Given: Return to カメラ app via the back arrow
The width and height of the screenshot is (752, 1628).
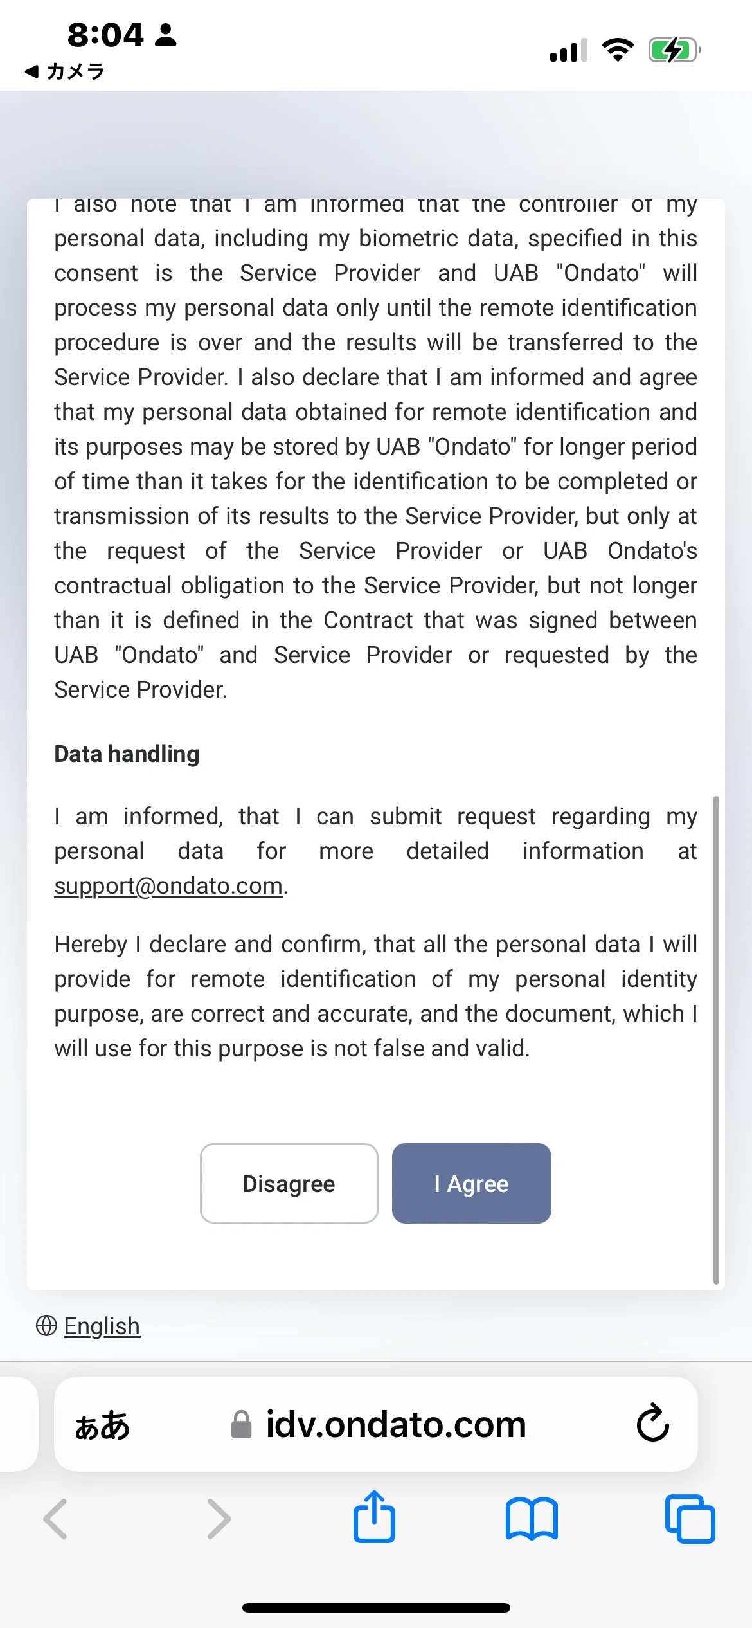Looking at the screenshot, I should coord(64,71).
